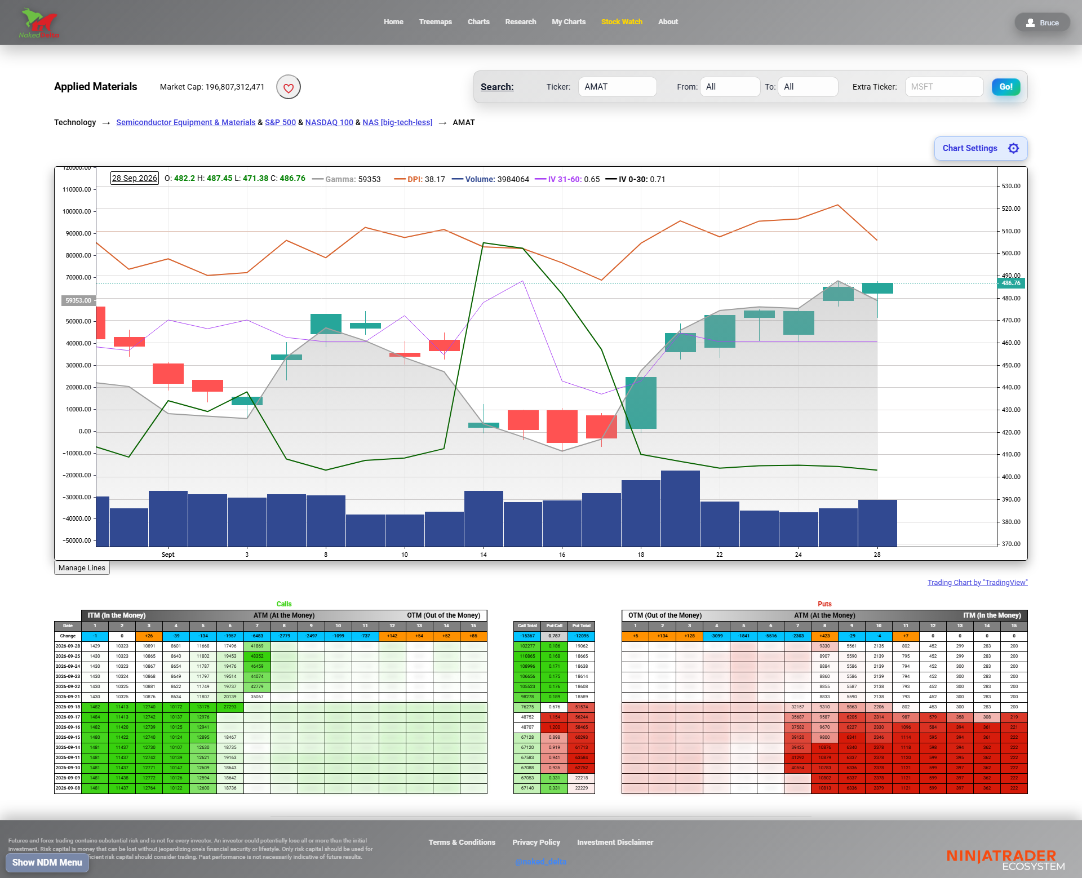
Task: Click the user avatar icon beside Bruce
Action: tap(1030, 23)
